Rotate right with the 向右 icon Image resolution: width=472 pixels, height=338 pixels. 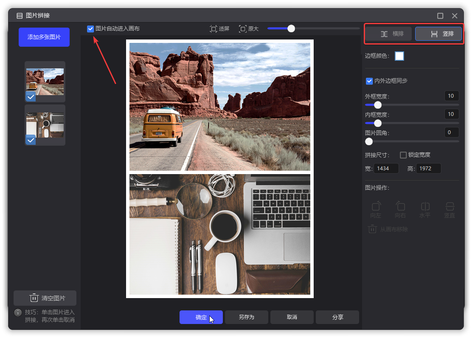point(400,207)
